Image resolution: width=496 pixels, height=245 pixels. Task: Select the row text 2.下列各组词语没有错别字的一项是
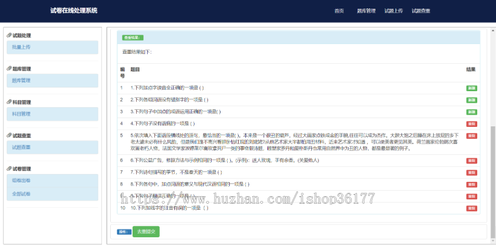pyautogui.click(x=170, y=99)
